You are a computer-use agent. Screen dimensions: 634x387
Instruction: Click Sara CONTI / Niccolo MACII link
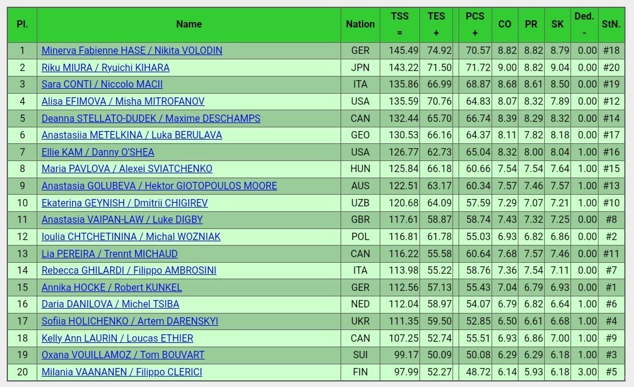pyautogui.click(x=102, y=85)
